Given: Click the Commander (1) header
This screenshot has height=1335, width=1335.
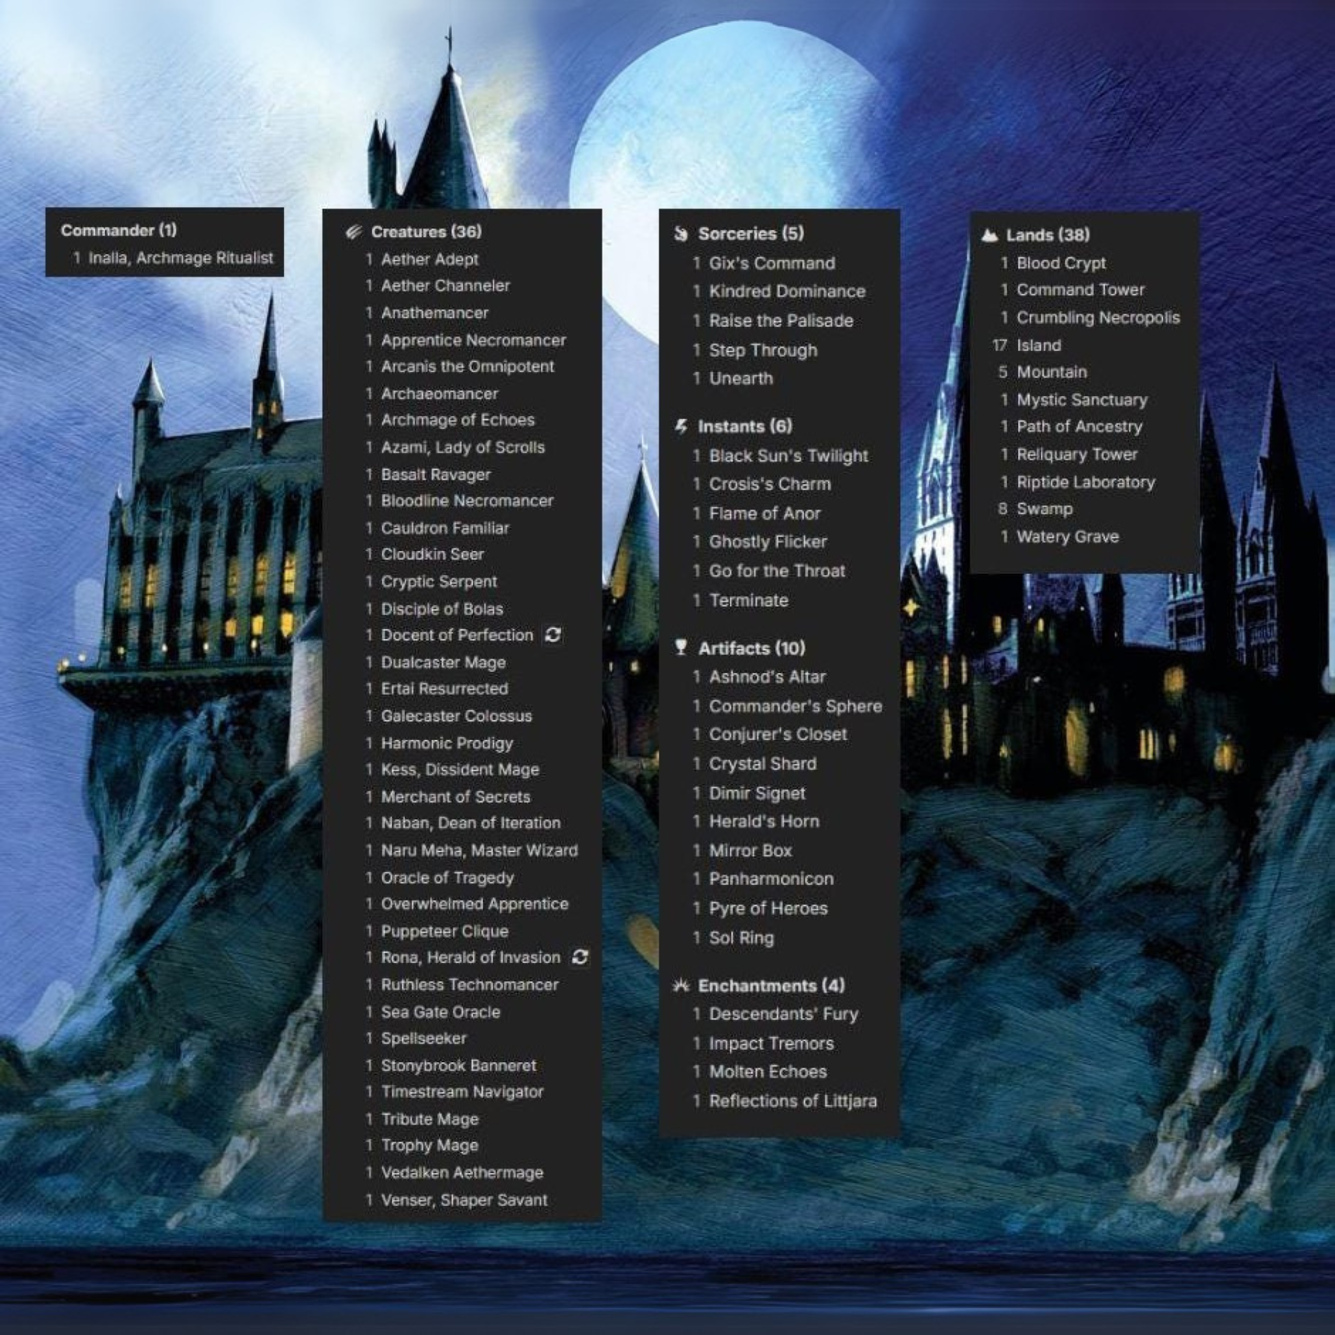Looking at the screenshot, I should (118, 230).
